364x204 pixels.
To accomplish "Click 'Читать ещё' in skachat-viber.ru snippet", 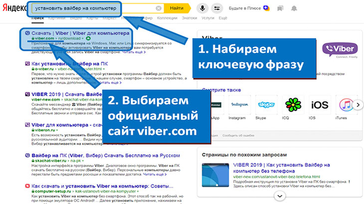I will point(154,174).
